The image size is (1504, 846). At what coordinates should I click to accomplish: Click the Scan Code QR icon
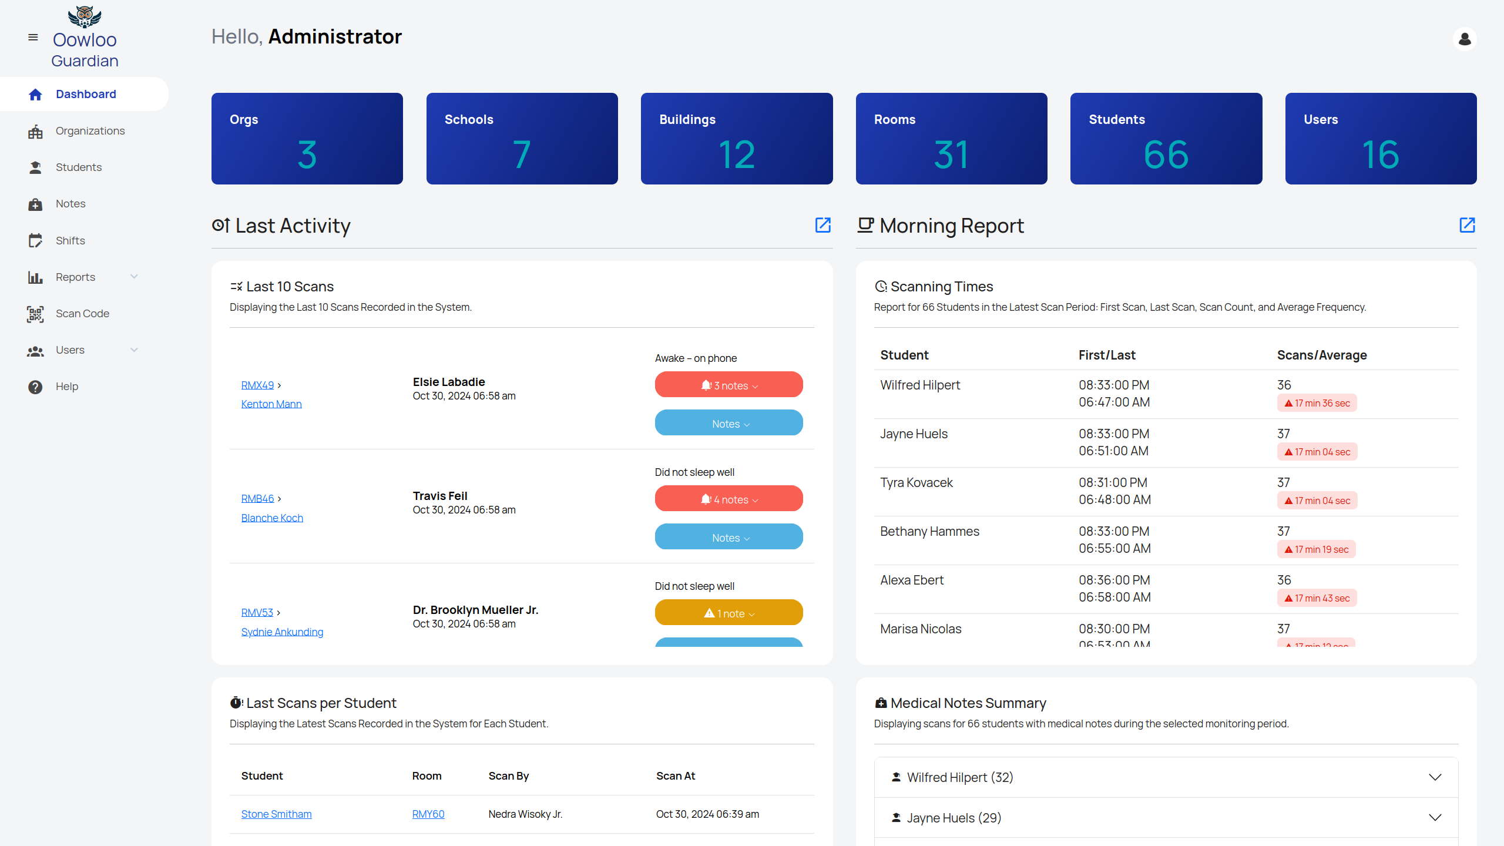35,314
